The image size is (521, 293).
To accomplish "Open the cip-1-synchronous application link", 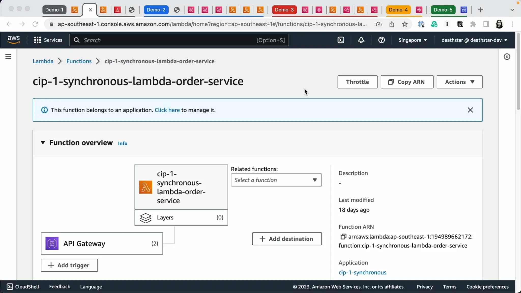I will coord(362,272).
